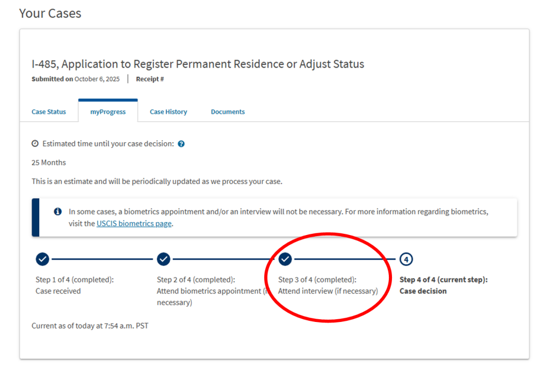Image resolution: width=537 pixels, height=367 pixels.
Task: Click the "Case received" step label
Action: tap(58, 291)
